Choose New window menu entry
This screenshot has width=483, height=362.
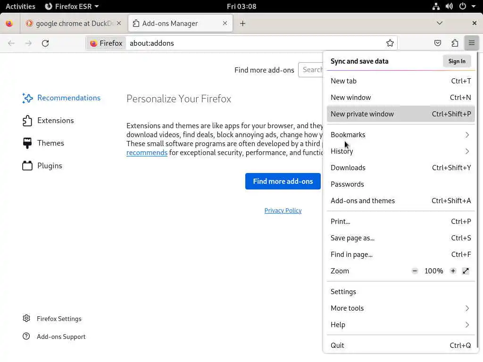click(x=401, y=98)
